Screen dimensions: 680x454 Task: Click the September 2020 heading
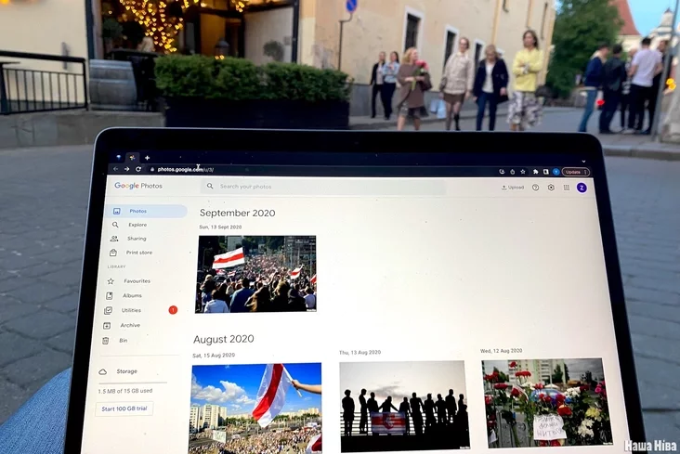coord(237,213)
